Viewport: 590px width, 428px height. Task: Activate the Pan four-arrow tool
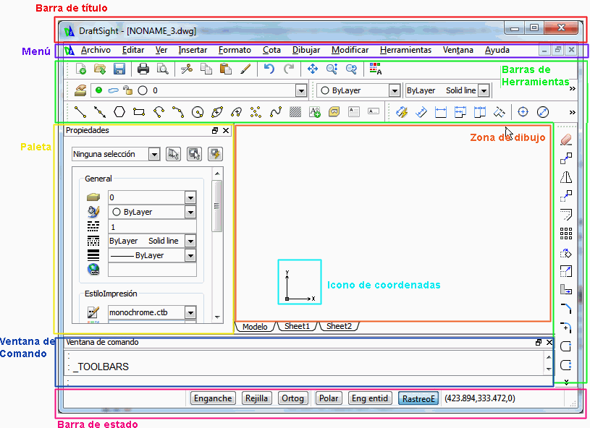click(x=312, y=69)
